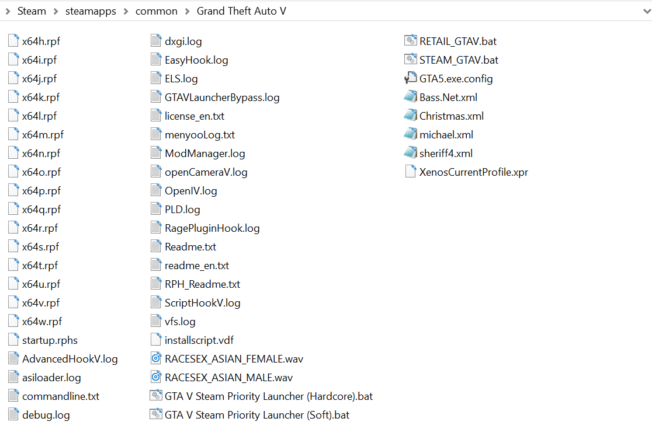Select the RACESEX_ASIAN_FEMALE.wav audio icon
Image resolution: width=652 pixels, height=432 pixels.
[x=156, y=358]
